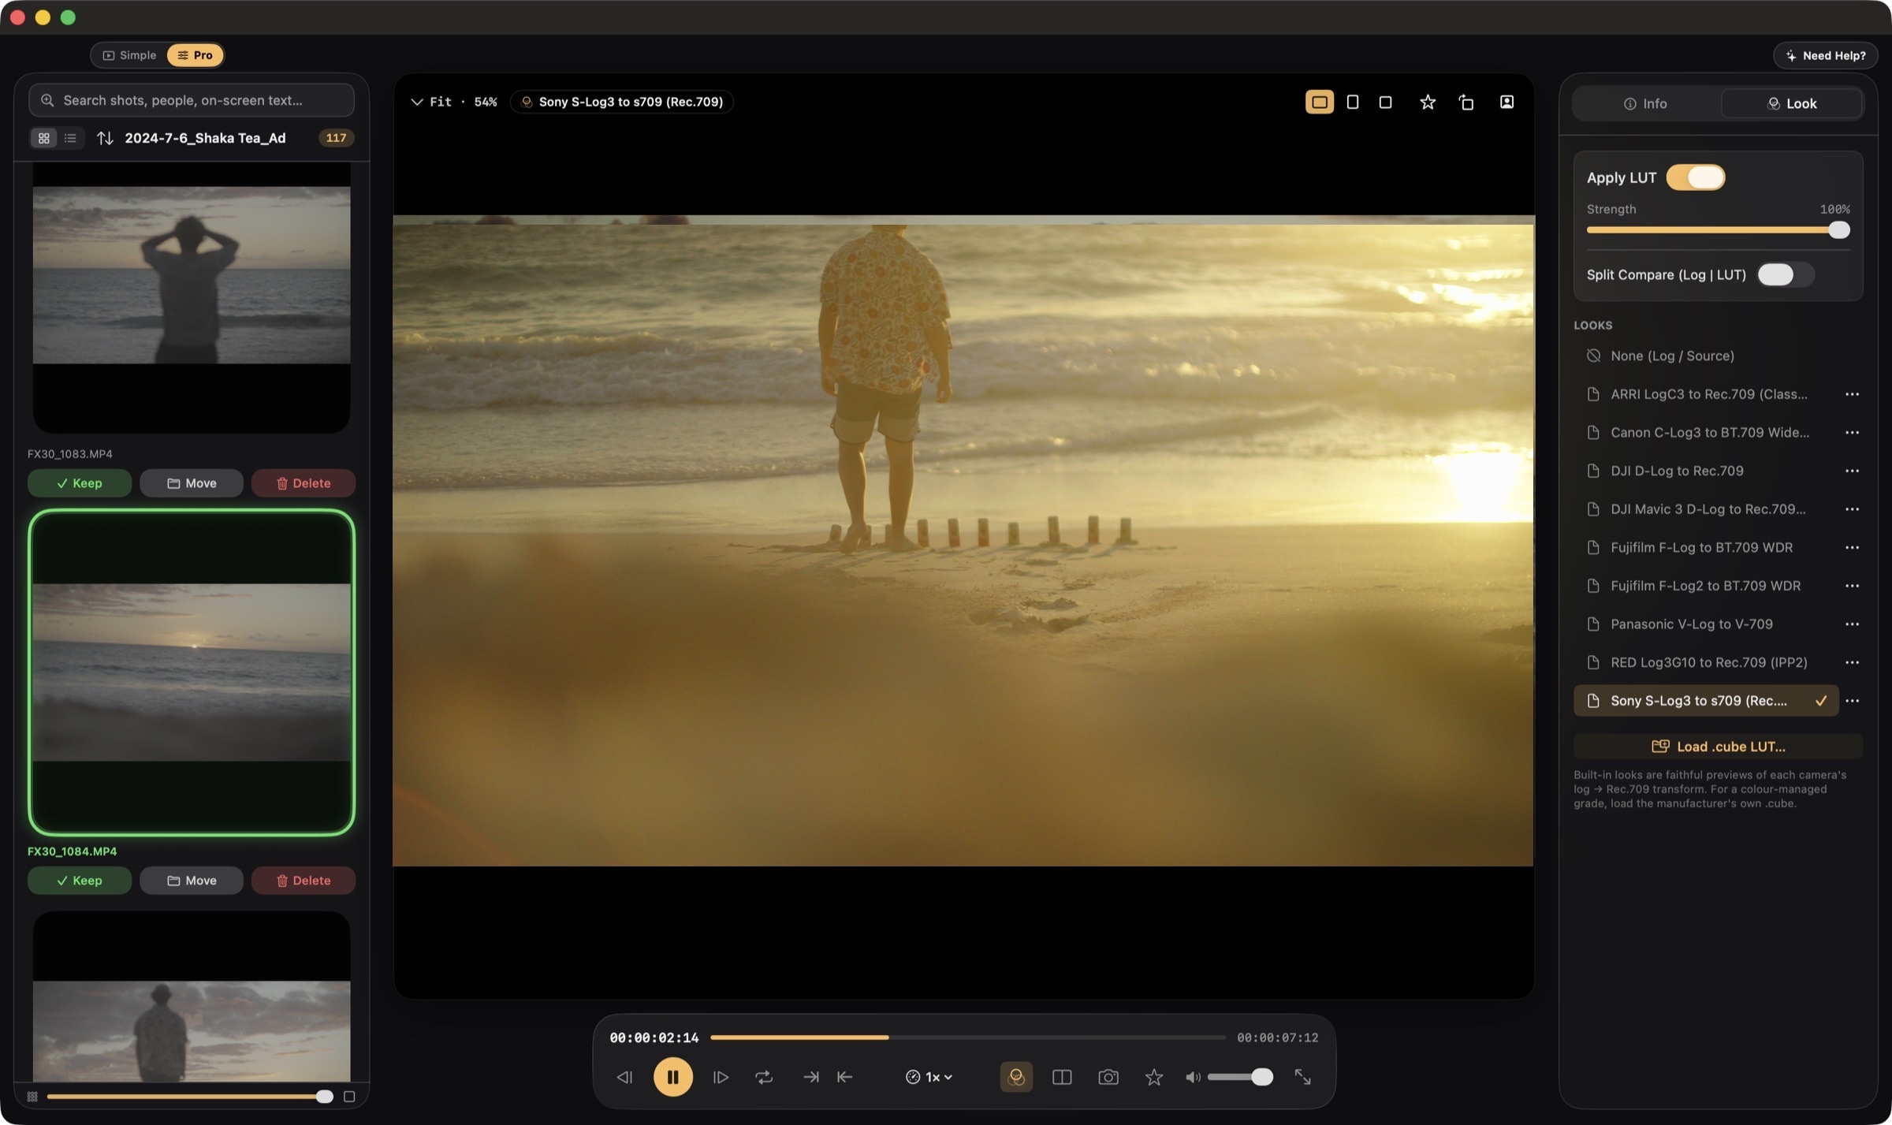Click the person detection icon

[1507, 102]
